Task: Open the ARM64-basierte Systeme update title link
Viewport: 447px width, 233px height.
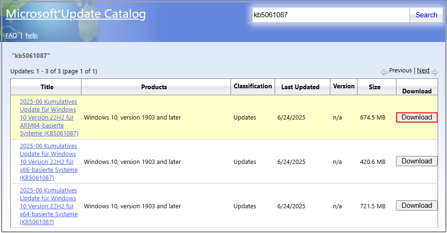Action: coord(49,117)
